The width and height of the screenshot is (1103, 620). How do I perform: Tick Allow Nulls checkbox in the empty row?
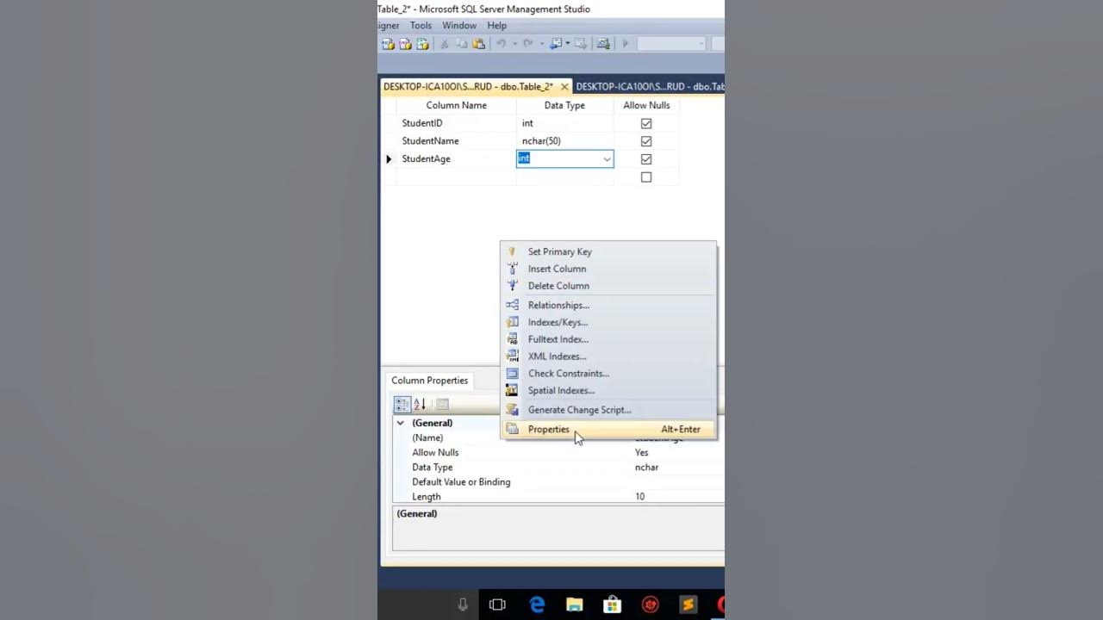(646, 177)
